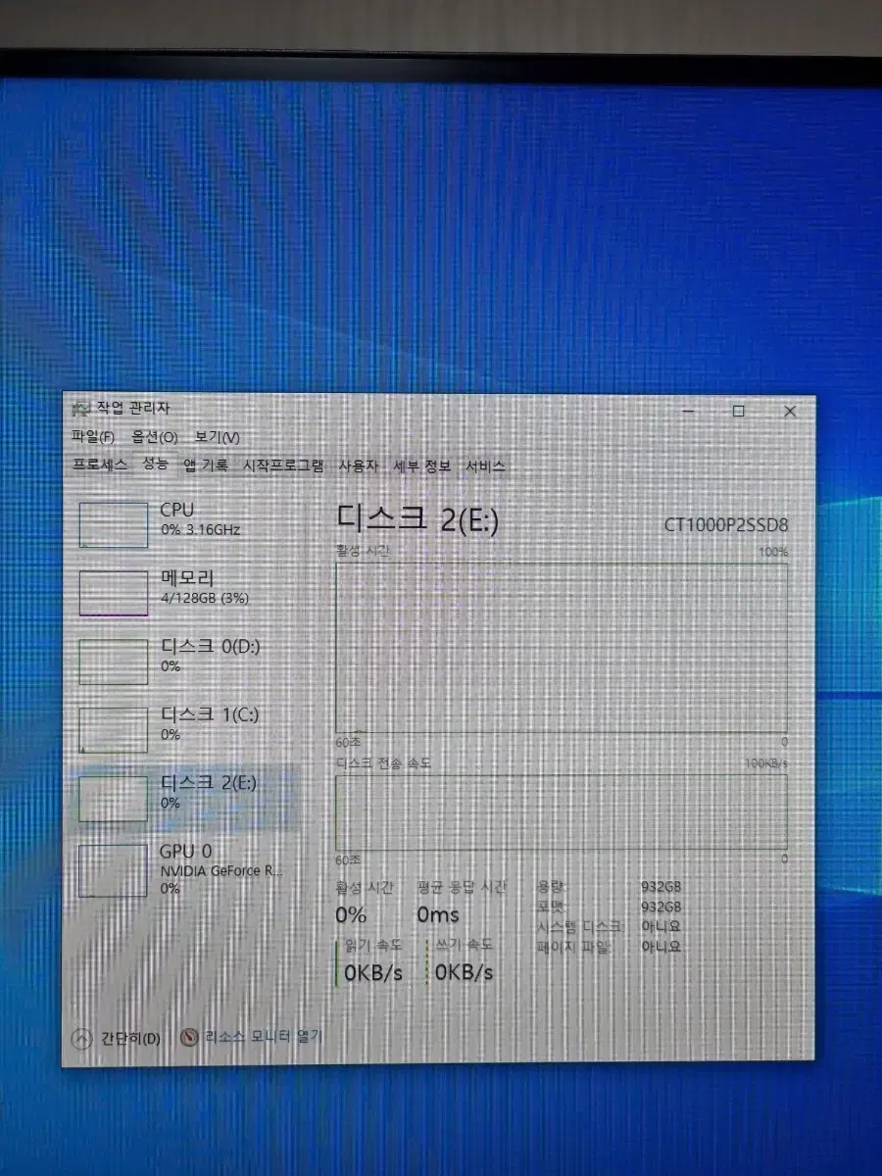The width and height of the screenshot is (882, 1176).
Task: Select the CPU graph thumbnail
Action: click(x=114, y=525)
